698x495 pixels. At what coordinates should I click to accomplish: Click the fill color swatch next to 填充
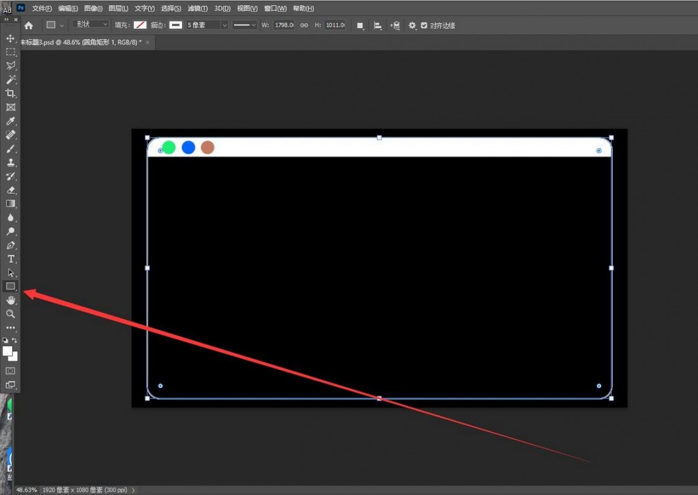point(140,25)
